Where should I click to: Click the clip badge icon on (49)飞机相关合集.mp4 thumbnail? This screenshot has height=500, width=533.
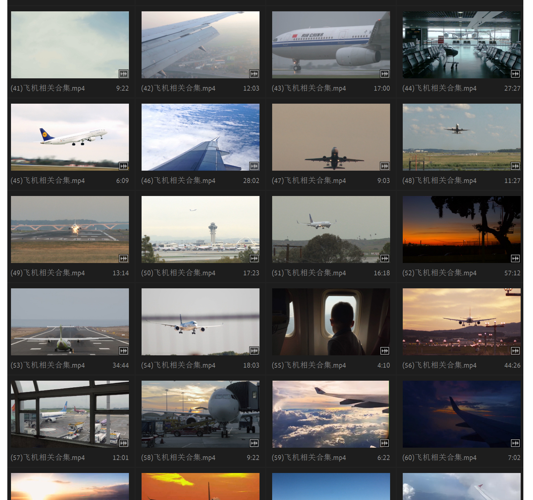point(124,258)
